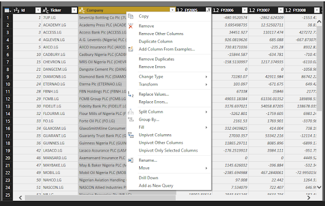Click the GUARANT.LG ticker cell
This screenshot has width=325, height=206.
60,136
